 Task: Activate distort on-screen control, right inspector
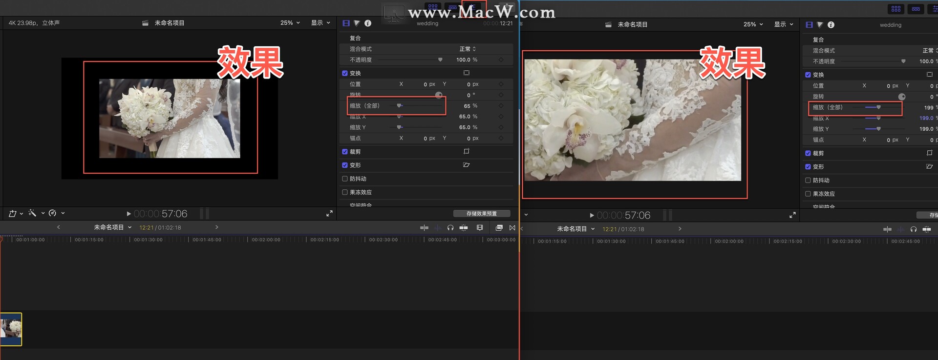(x=930, y=167)
